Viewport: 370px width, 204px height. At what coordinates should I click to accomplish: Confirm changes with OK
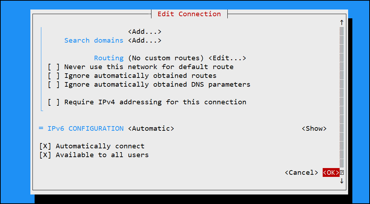tap(331, 173)
